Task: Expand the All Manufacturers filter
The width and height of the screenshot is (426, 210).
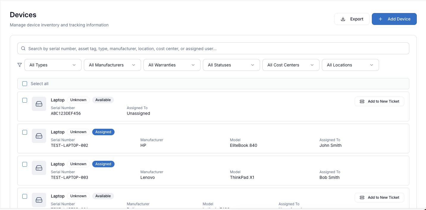Action: point(112,65)
